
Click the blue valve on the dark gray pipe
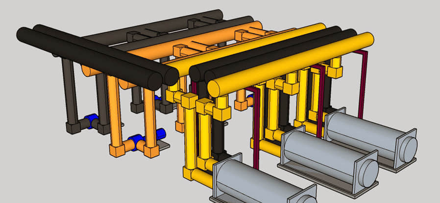[91, 122]
